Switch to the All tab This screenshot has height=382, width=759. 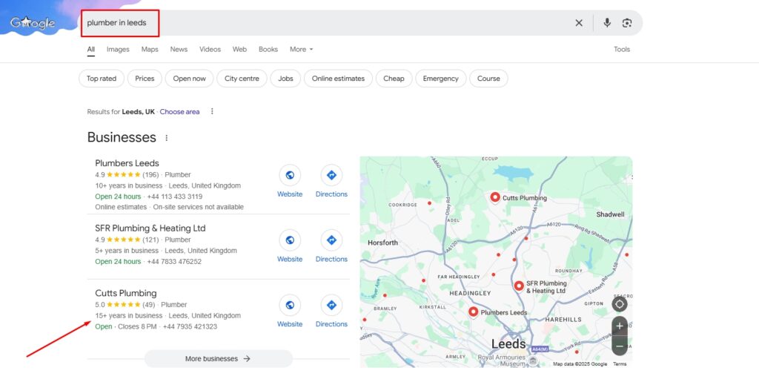[x=91, y=50]
